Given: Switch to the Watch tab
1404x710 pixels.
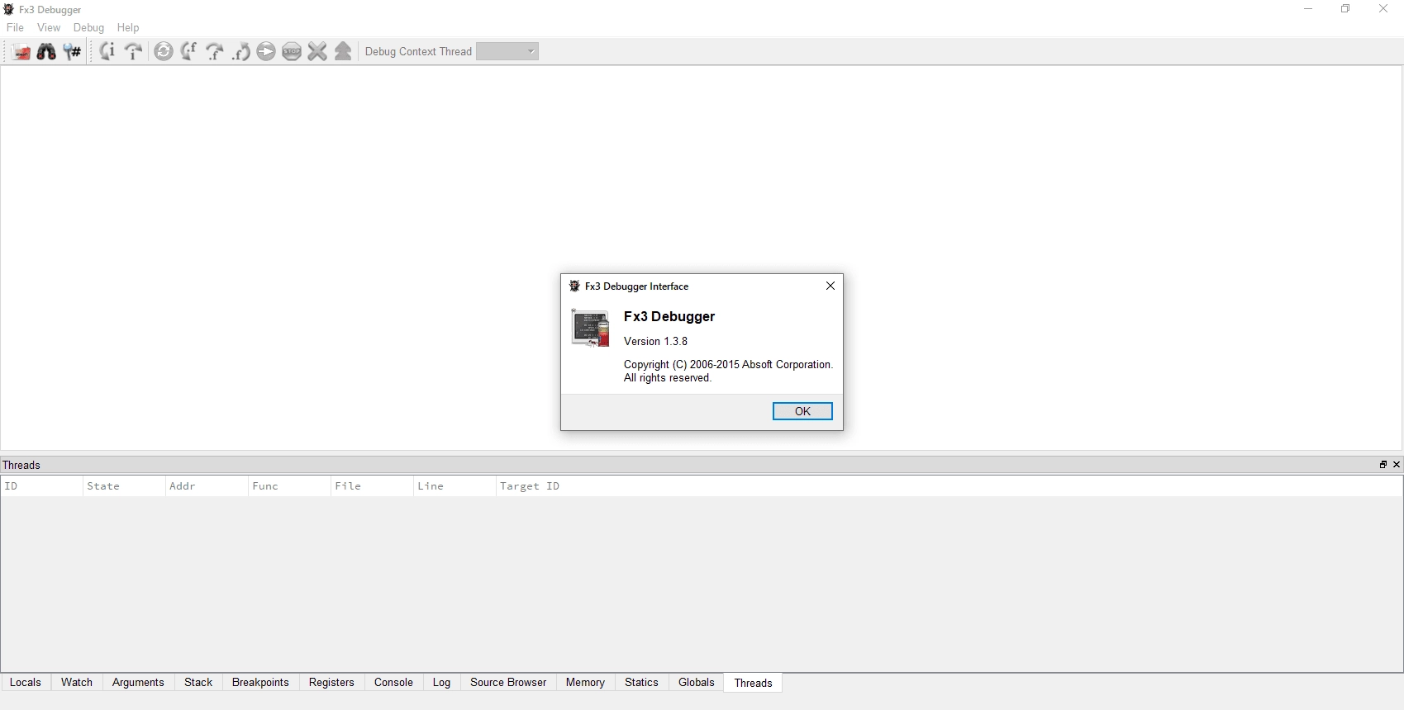Looking at the screenshot, I should [x=77, y=683].
